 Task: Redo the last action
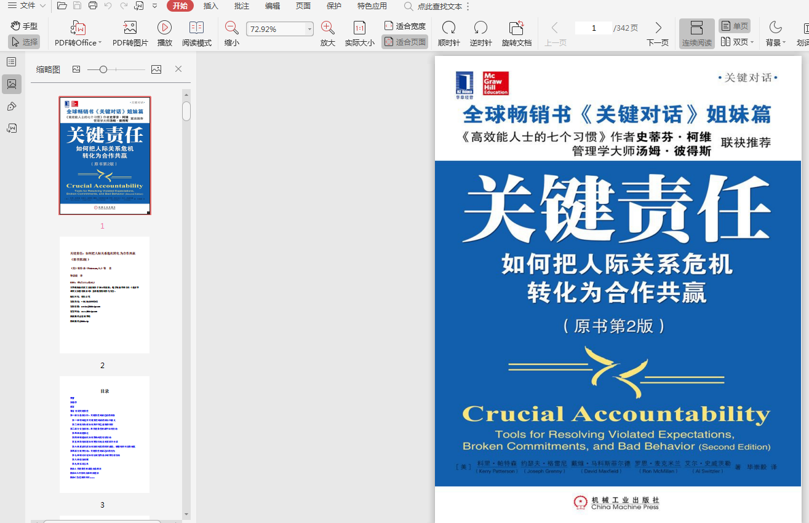pyautogui.click(x=124, y=6)
